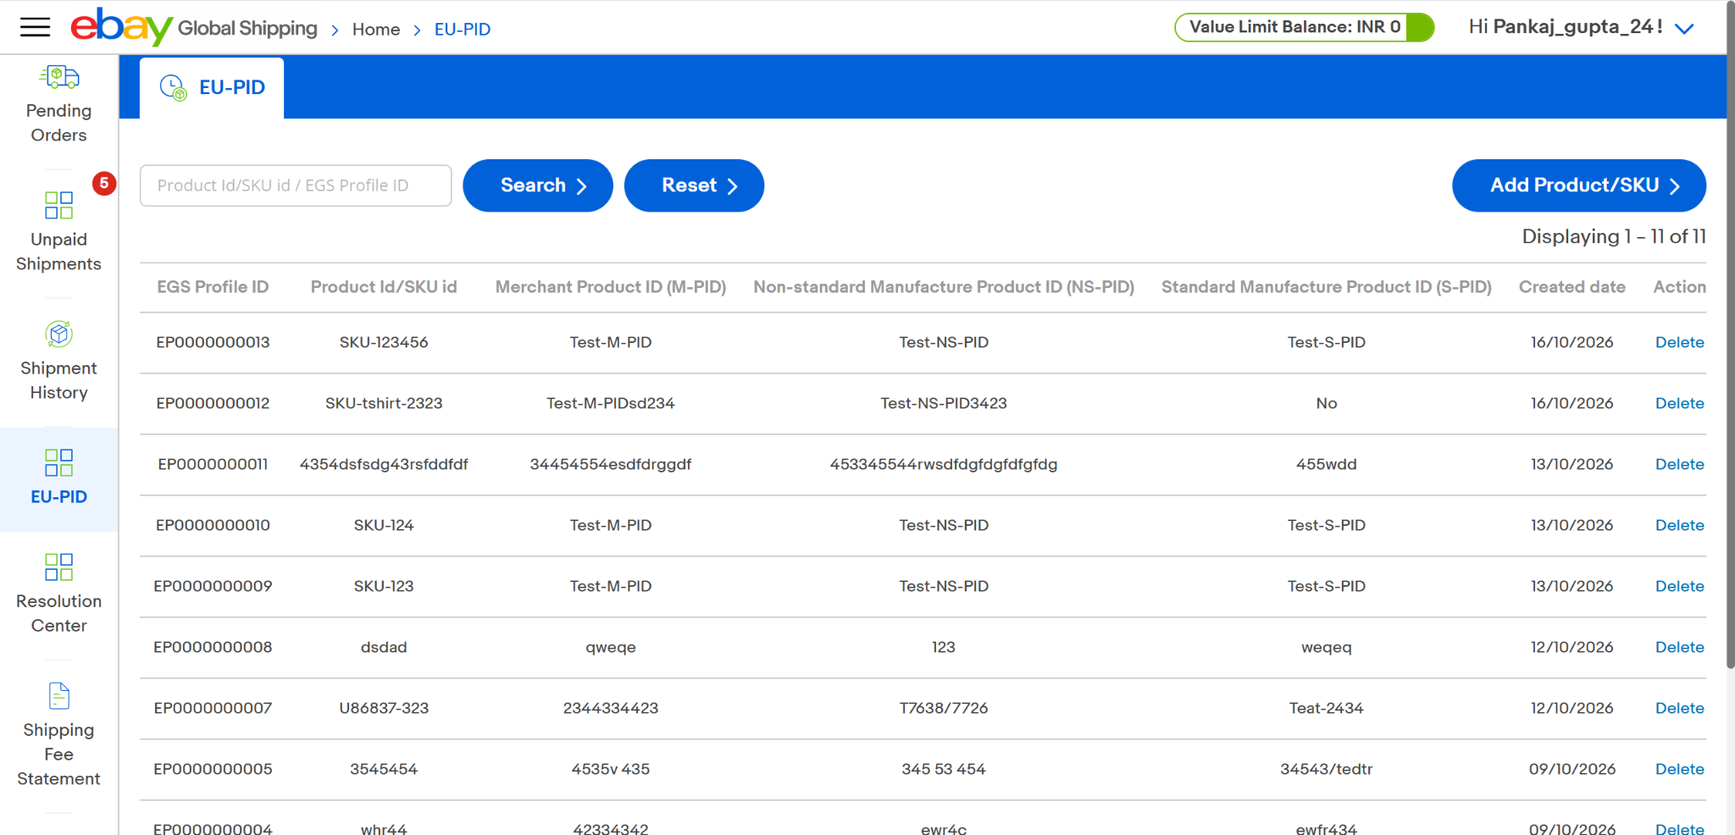Select the EU-PID sidebar label
Image resolution: width=1735 pixels, height=835 pixels.
[58, 497]
